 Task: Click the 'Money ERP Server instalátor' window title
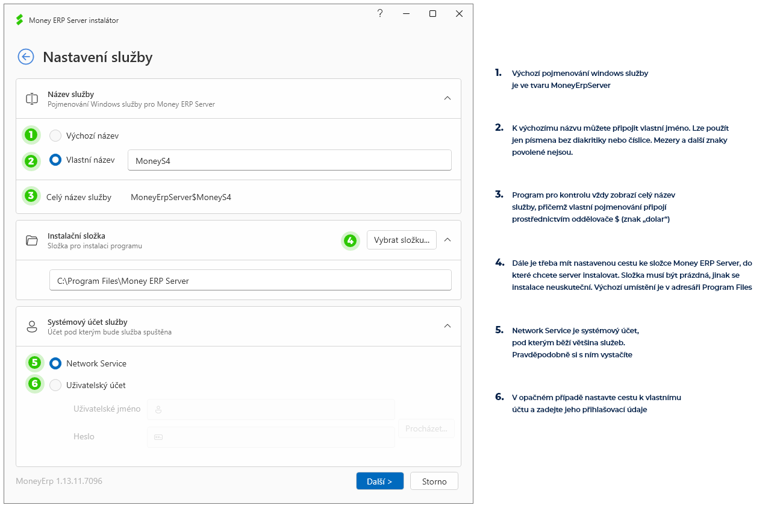coord(73,20)
